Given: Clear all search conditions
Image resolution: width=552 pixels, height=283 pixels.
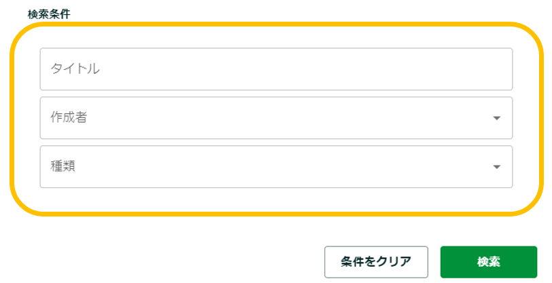Looking at the screenshot, I should [x=375, y=261].
